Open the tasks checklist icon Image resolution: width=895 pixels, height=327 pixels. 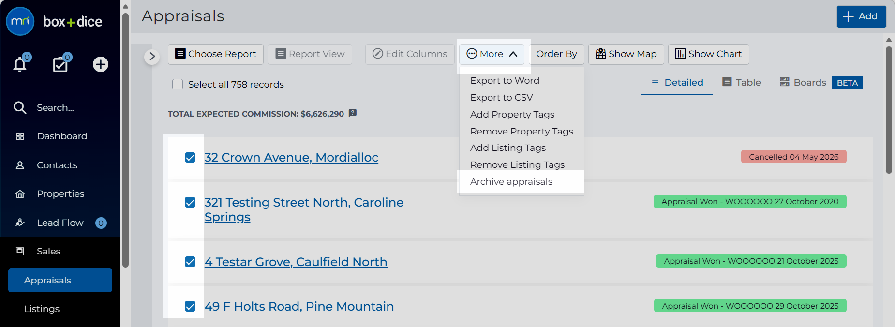point(60,64)
